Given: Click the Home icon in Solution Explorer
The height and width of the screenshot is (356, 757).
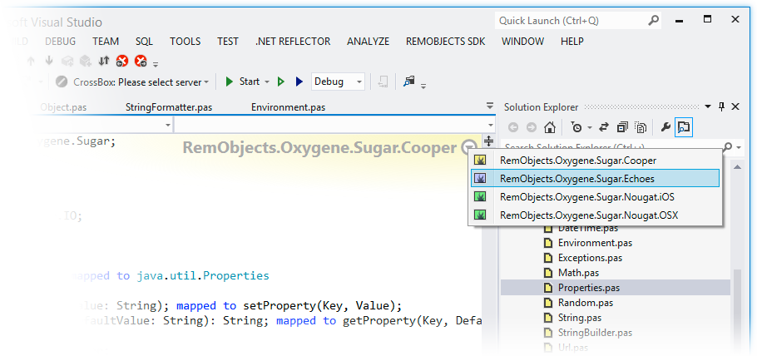Looking at the screenshot, I should click(x=549, y=127).
